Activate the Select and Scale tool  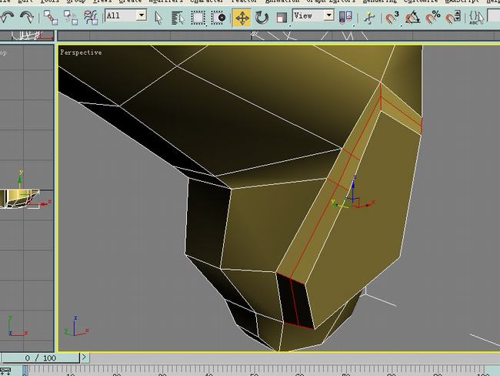(282, 18)
